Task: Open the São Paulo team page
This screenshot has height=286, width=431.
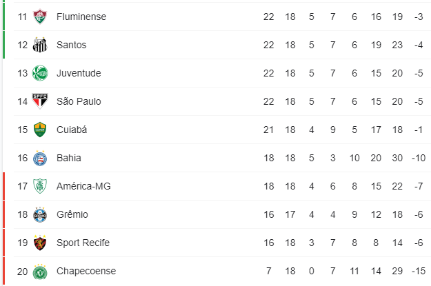Action: [79, 101]
